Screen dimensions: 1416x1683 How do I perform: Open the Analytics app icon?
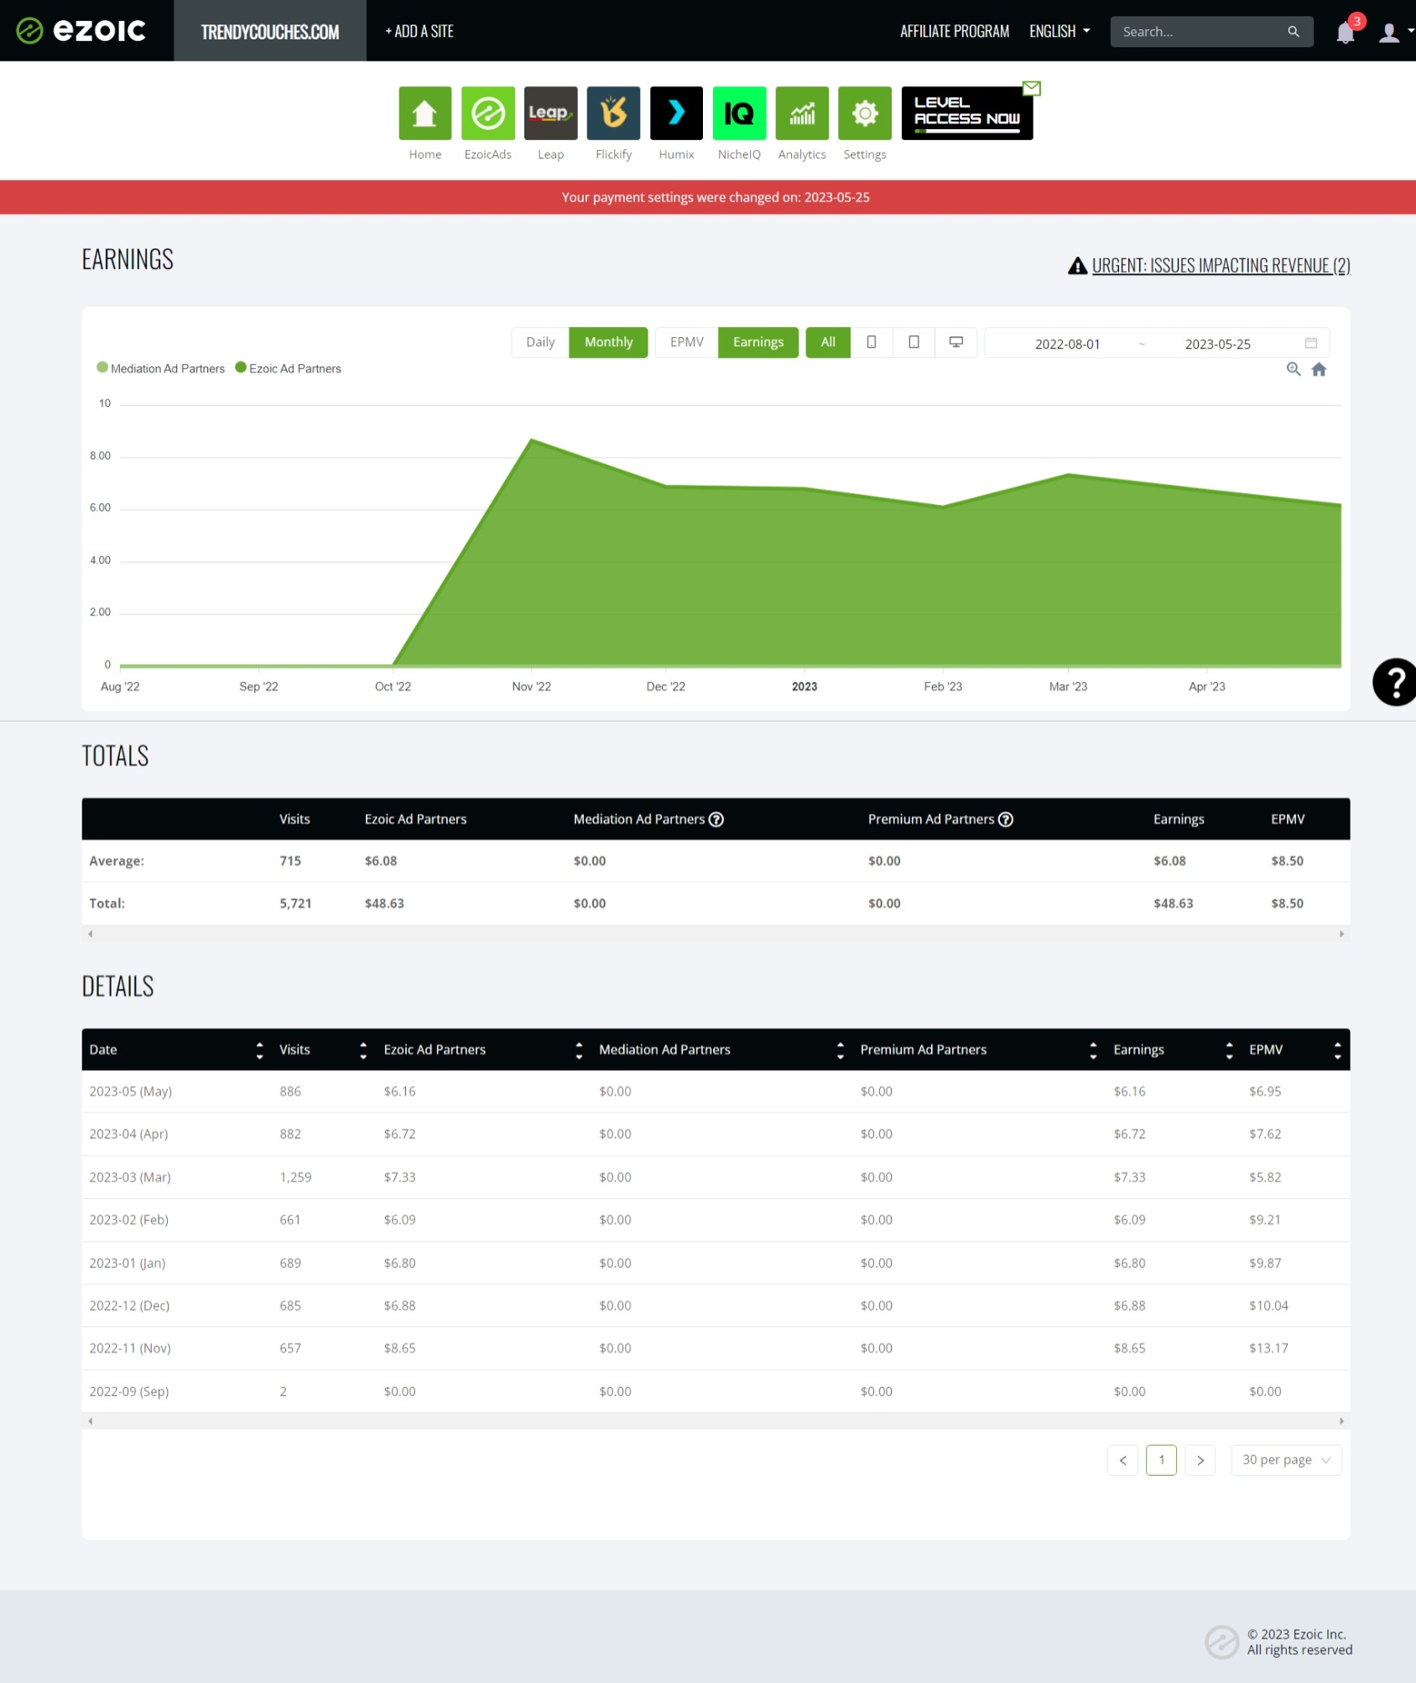(x=802, y=113)
